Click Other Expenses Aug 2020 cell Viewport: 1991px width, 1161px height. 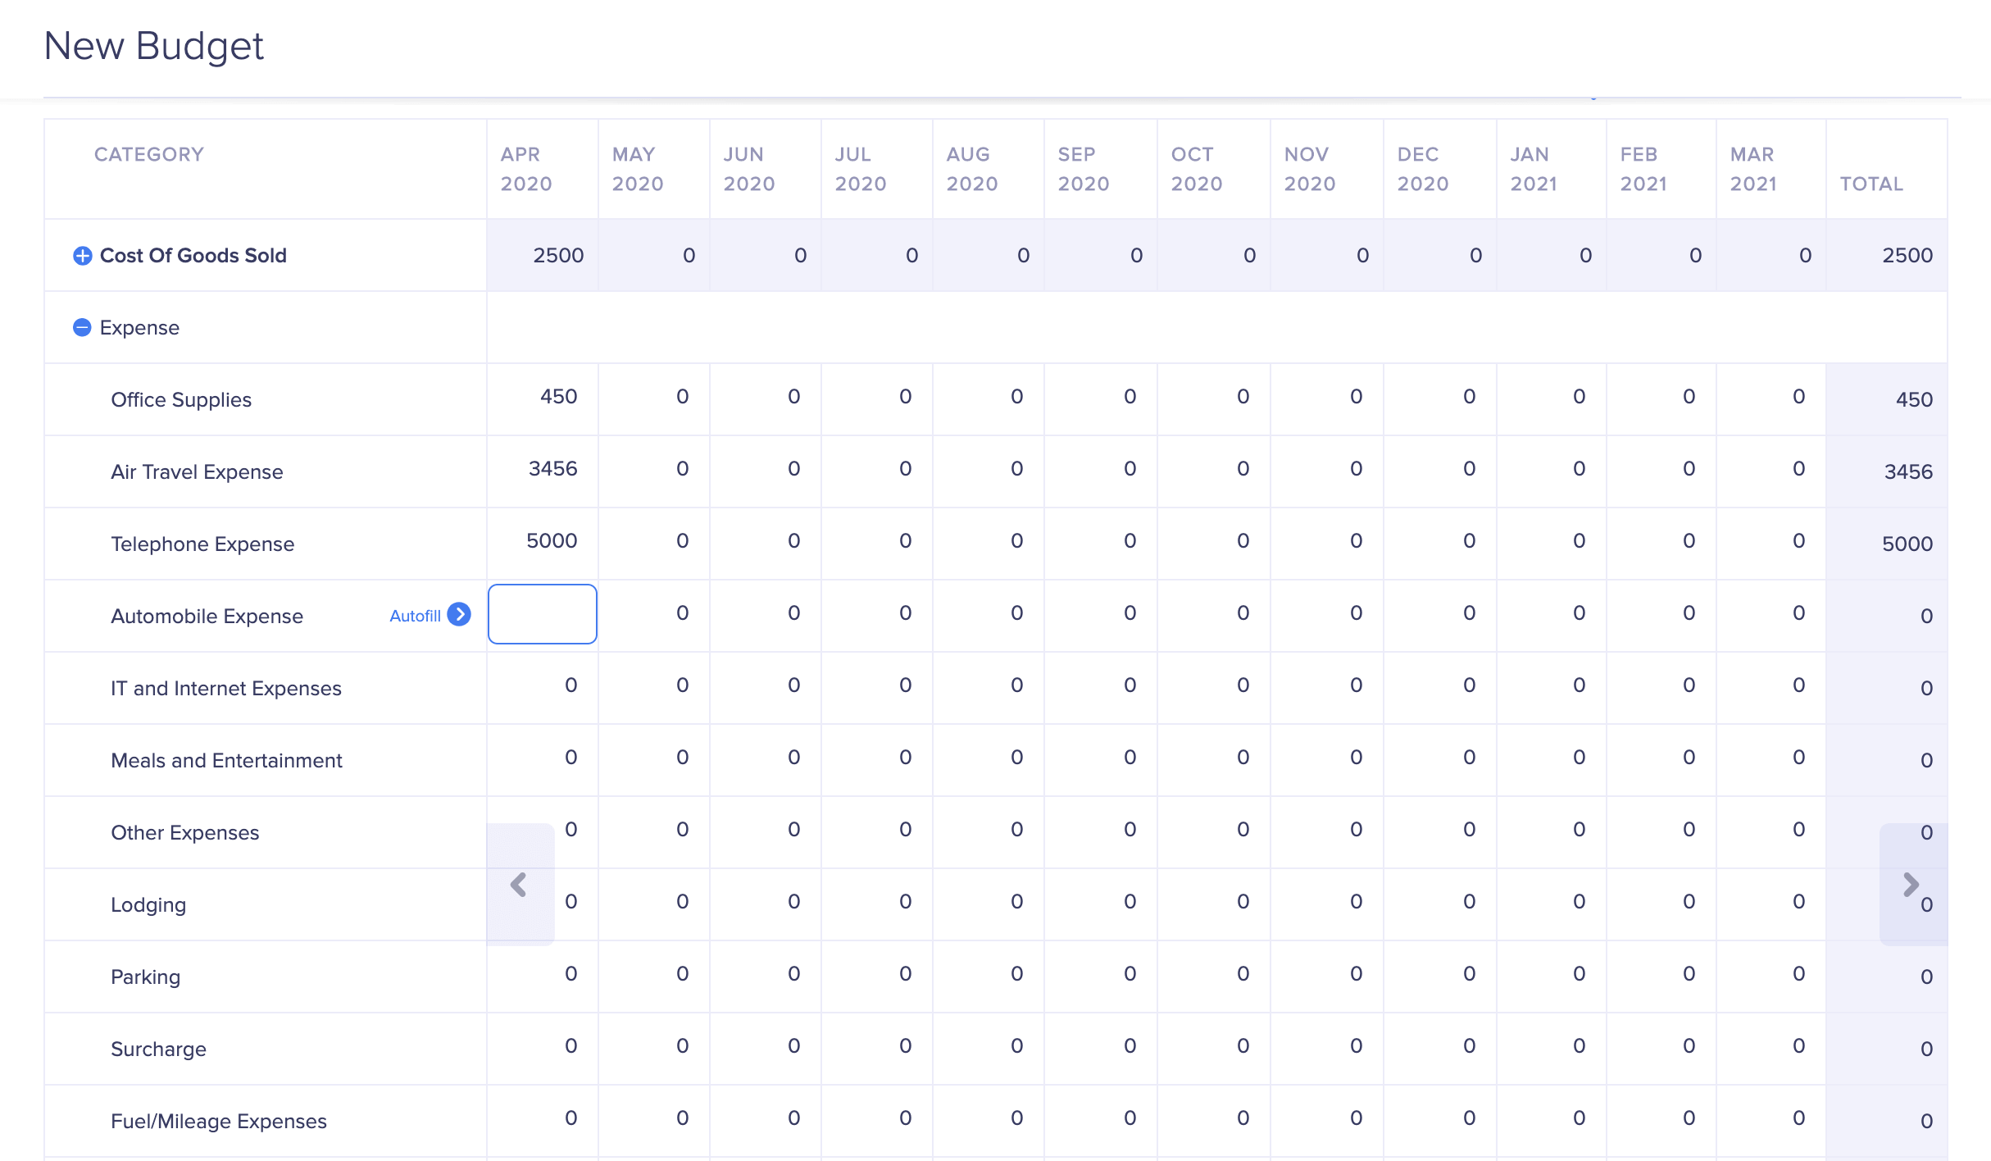tap(989, 831)
